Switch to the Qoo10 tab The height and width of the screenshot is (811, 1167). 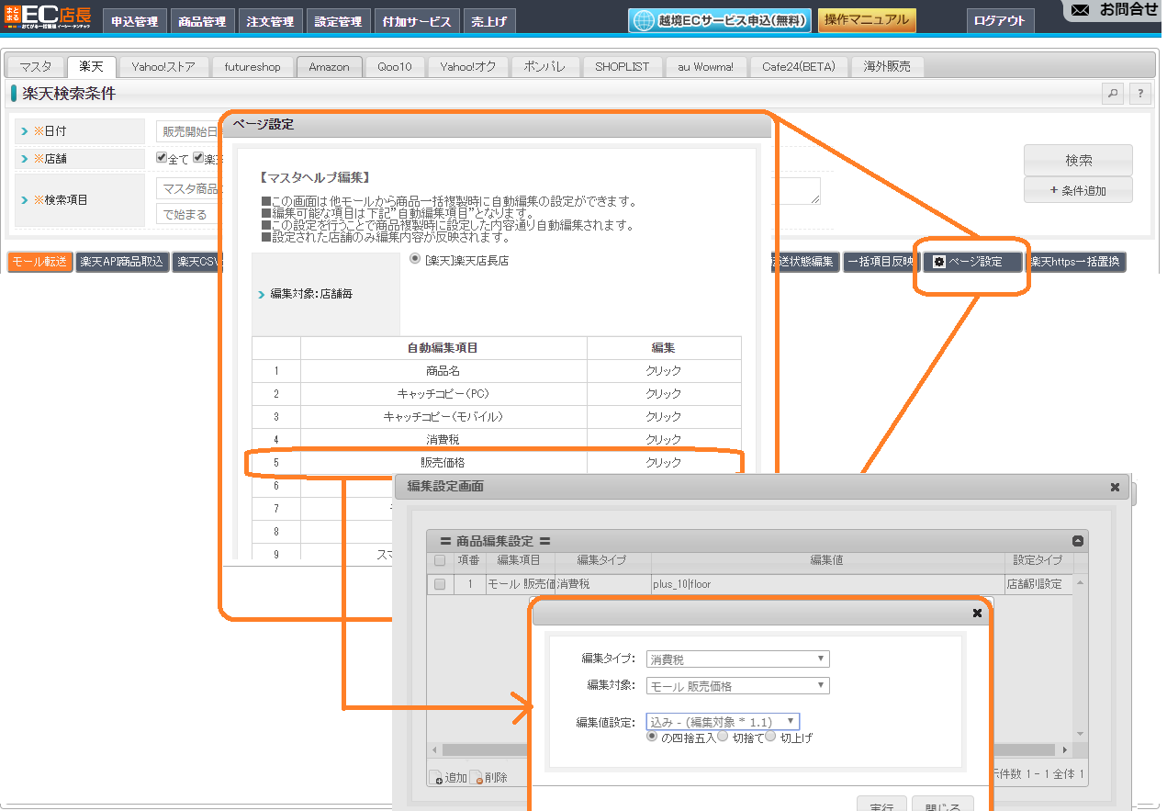(x=394, y=67)
